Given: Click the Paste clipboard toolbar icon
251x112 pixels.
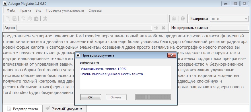Looking at the screenshot, I should (x=36, y=19).
